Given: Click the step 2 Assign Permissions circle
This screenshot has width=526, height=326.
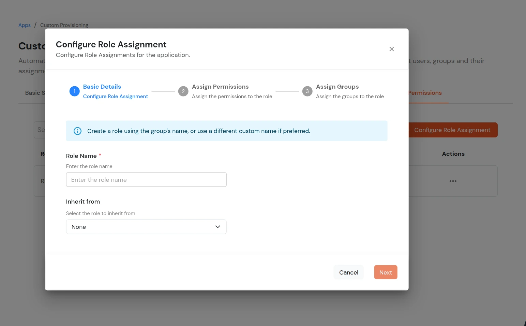Looking at the screenshot, I should [183, 91].
